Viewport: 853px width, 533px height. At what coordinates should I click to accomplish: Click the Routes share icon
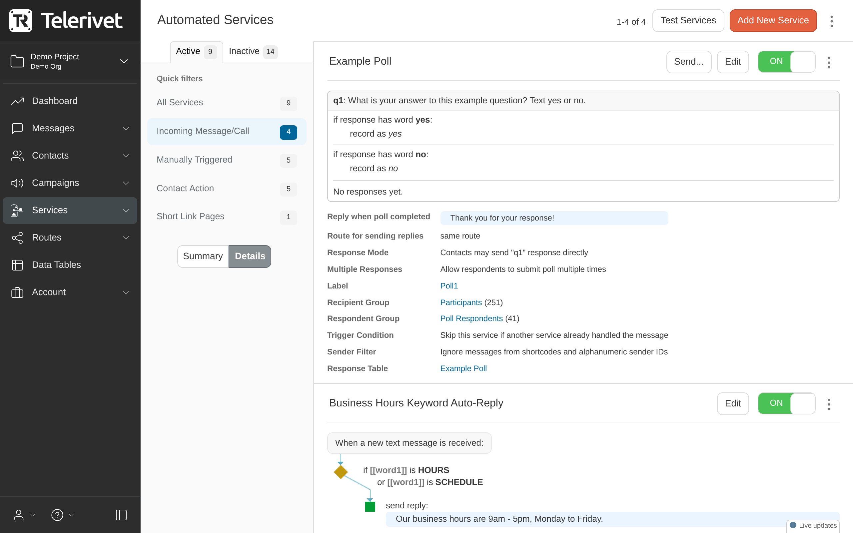pyautogui.click(x=17, y=238)
